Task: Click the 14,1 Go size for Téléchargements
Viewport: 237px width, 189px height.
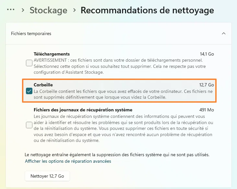Action: point(207,54)
